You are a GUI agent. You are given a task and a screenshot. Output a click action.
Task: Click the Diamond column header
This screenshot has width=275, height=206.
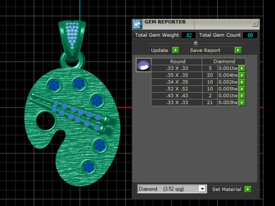pos(224,61)
